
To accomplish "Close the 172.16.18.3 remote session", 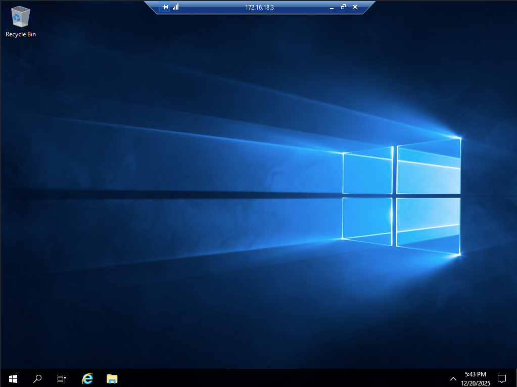I will click(x=355, y=7).
